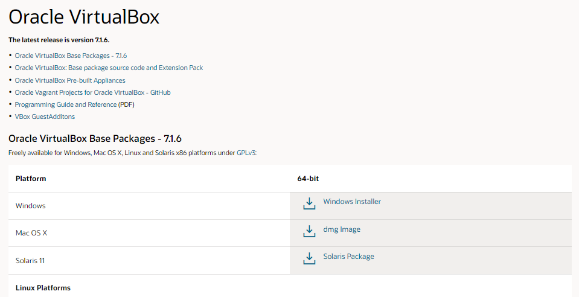Open the Windows Installer download link

352,202
